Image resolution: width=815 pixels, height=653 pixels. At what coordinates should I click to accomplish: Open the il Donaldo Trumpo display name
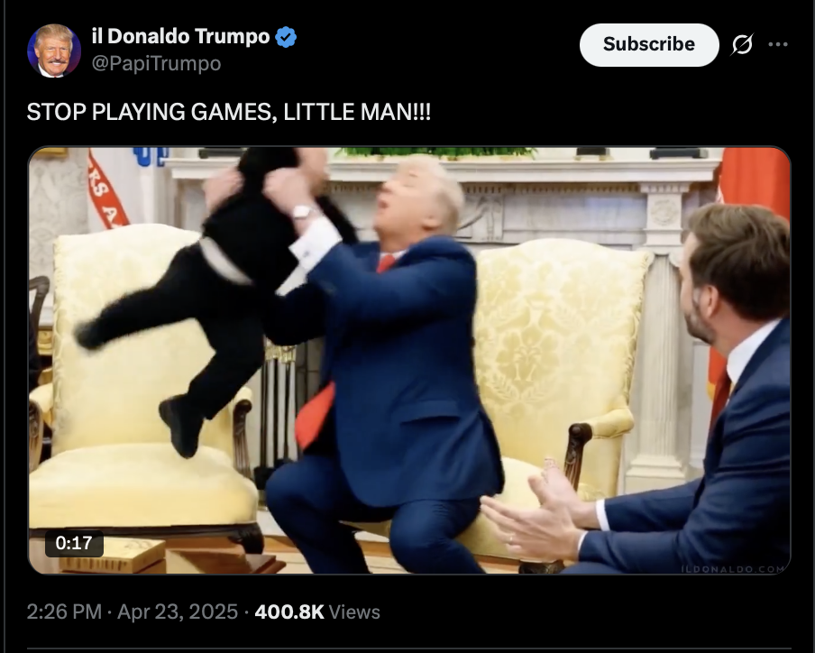pyautogui.click(x=180, y=36)
